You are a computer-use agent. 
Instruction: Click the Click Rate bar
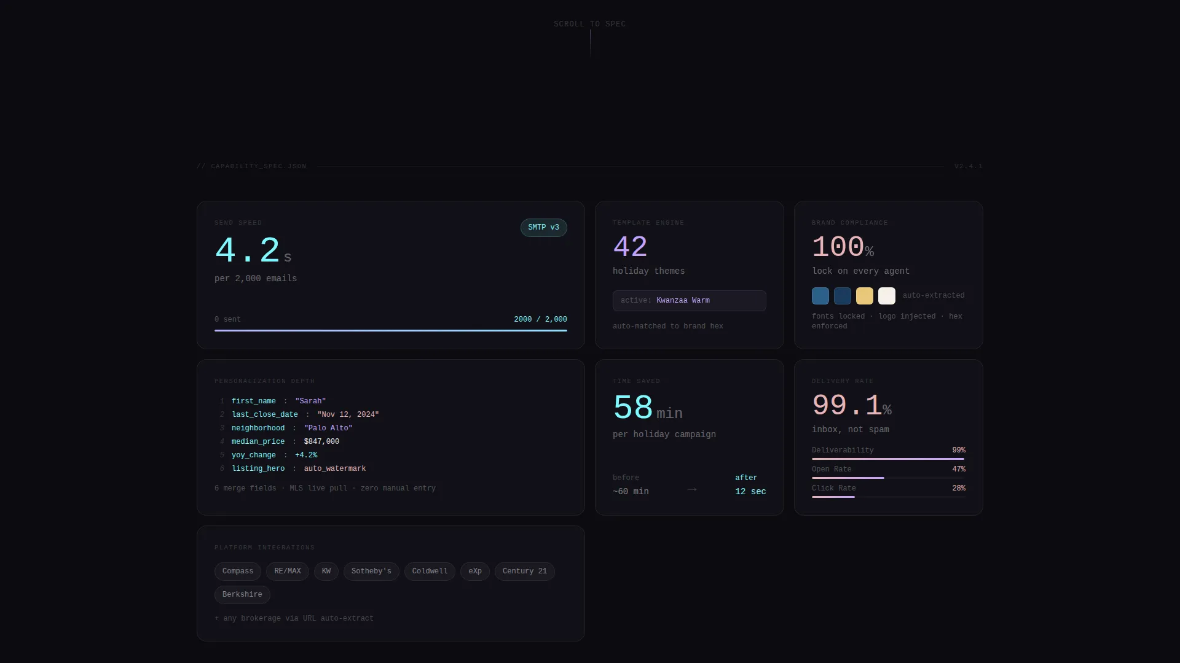(x=889, y=497)
